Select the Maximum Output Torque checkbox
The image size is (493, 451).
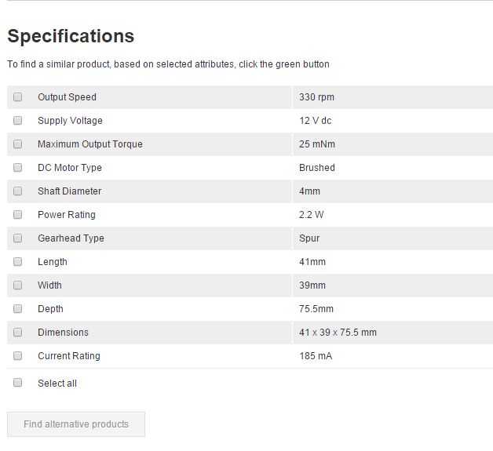[x=17, y=144]
